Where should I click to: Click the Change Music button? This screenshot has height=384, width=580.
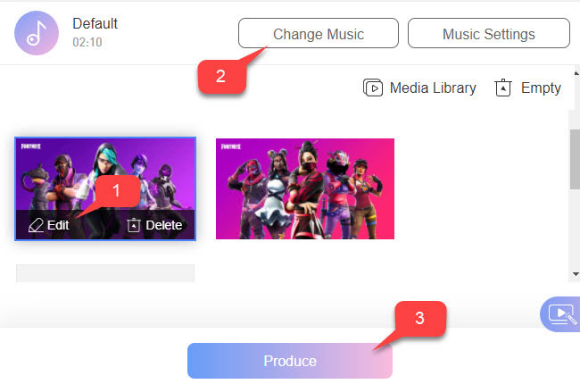point(319,33)
